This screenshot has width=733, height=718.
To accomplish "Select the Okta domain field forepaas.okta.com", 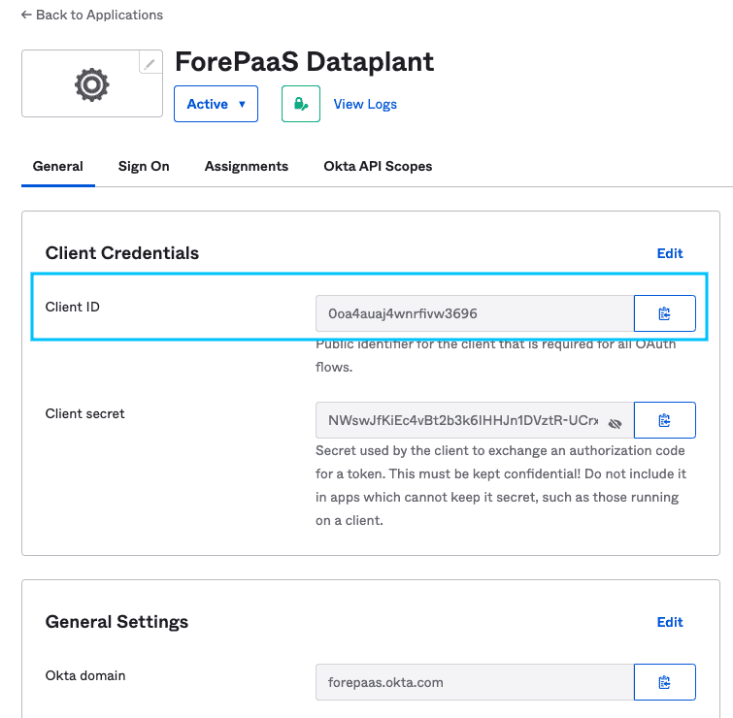I will coord(475,682).
